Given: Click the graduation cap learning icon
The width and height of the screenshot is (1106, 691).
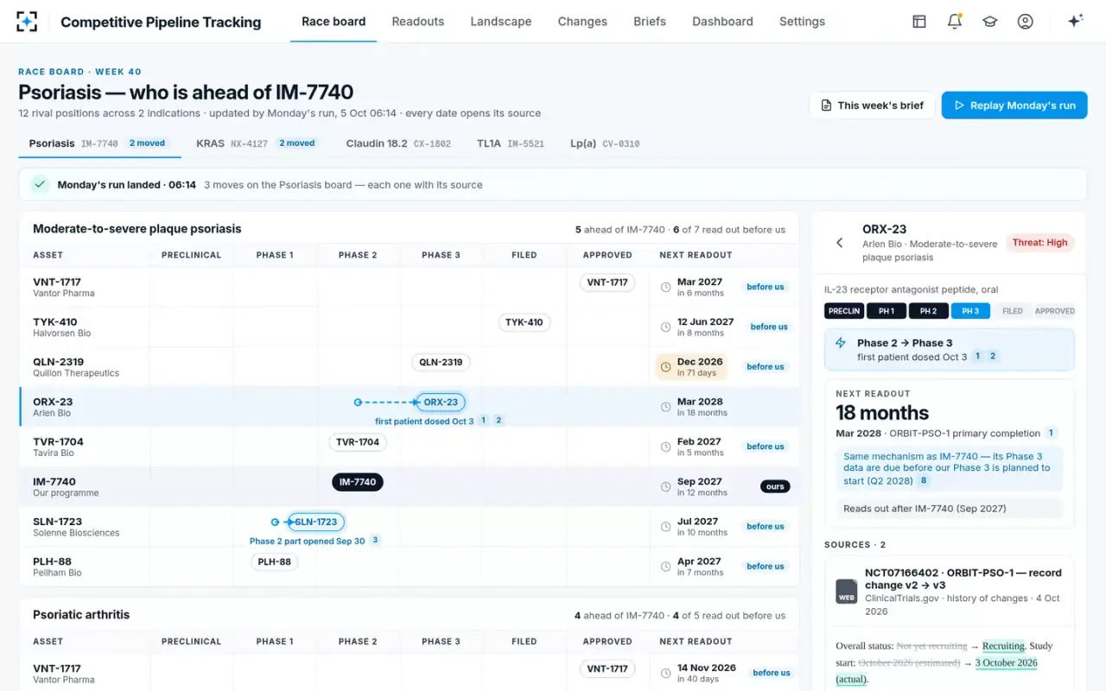Looking at the screenshot, I should (990, 22).
